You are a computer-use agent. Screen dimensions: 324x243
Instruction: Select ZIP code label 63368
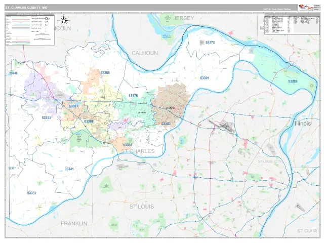(x=89, y=121)
